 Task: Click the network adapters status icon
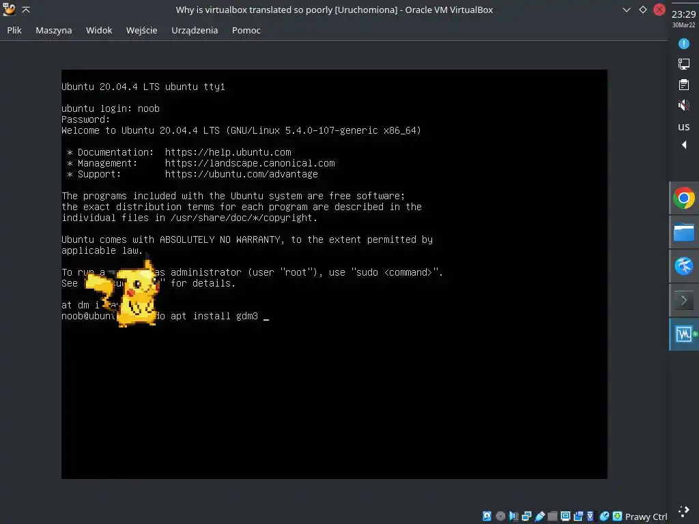click(526, 516)
